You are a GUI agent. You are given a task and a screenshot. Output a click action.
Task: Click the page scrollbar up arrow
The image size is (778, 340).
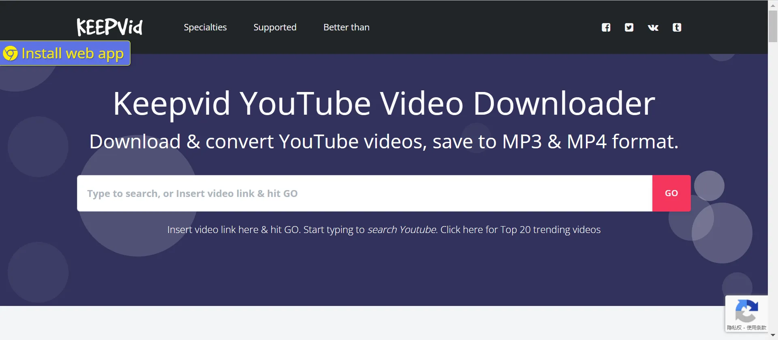tap(773, 5)
